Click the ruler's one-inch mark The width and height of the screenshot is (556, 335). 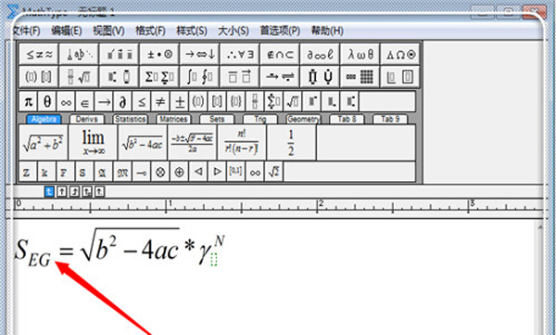pos(166,206)
